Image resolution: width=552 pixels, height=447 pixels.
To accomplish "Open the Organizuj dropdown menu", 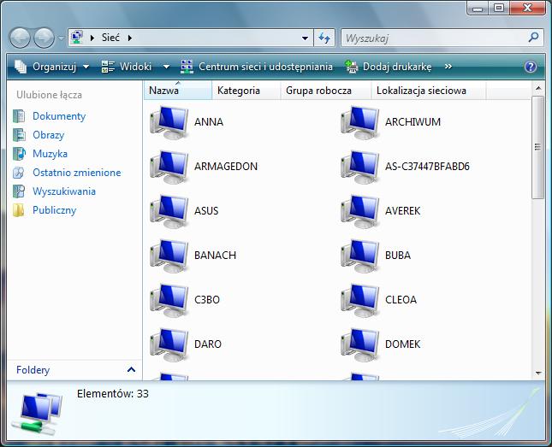I will point(52,67).
